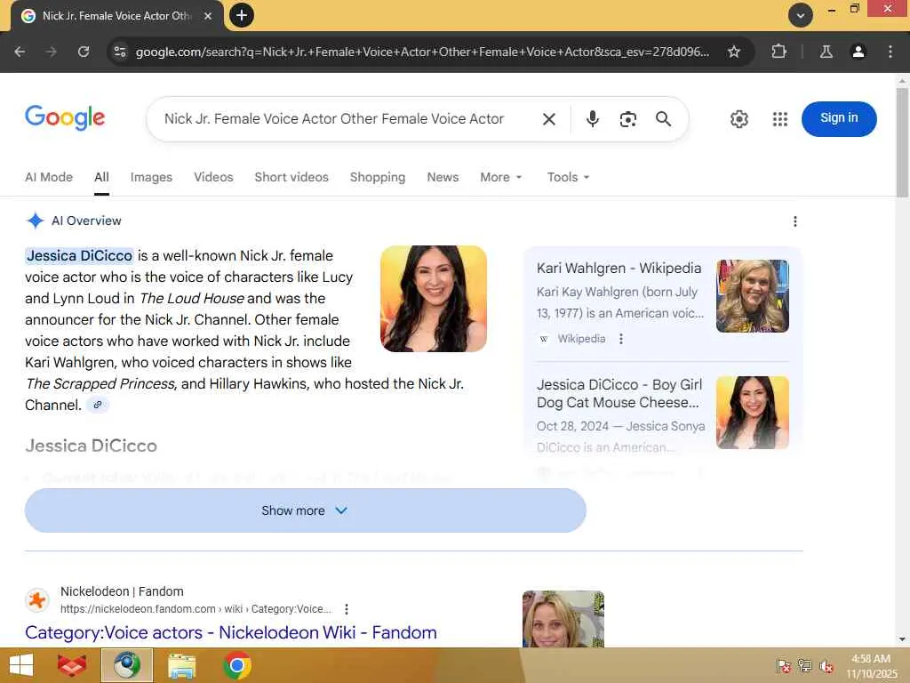This screenshot has height=683, width=910.
Task: Go back using browser back arrow
Action: (20, 52)
